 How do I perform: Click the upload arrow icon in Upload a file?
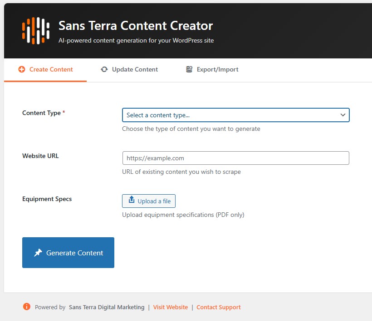click(132, 201)
